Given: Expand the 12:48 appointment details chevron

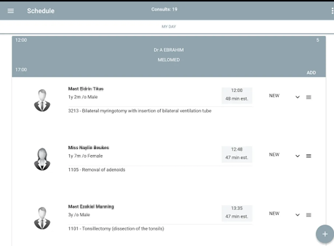Looking at the screenshot, I should click(x=298, y=156).
